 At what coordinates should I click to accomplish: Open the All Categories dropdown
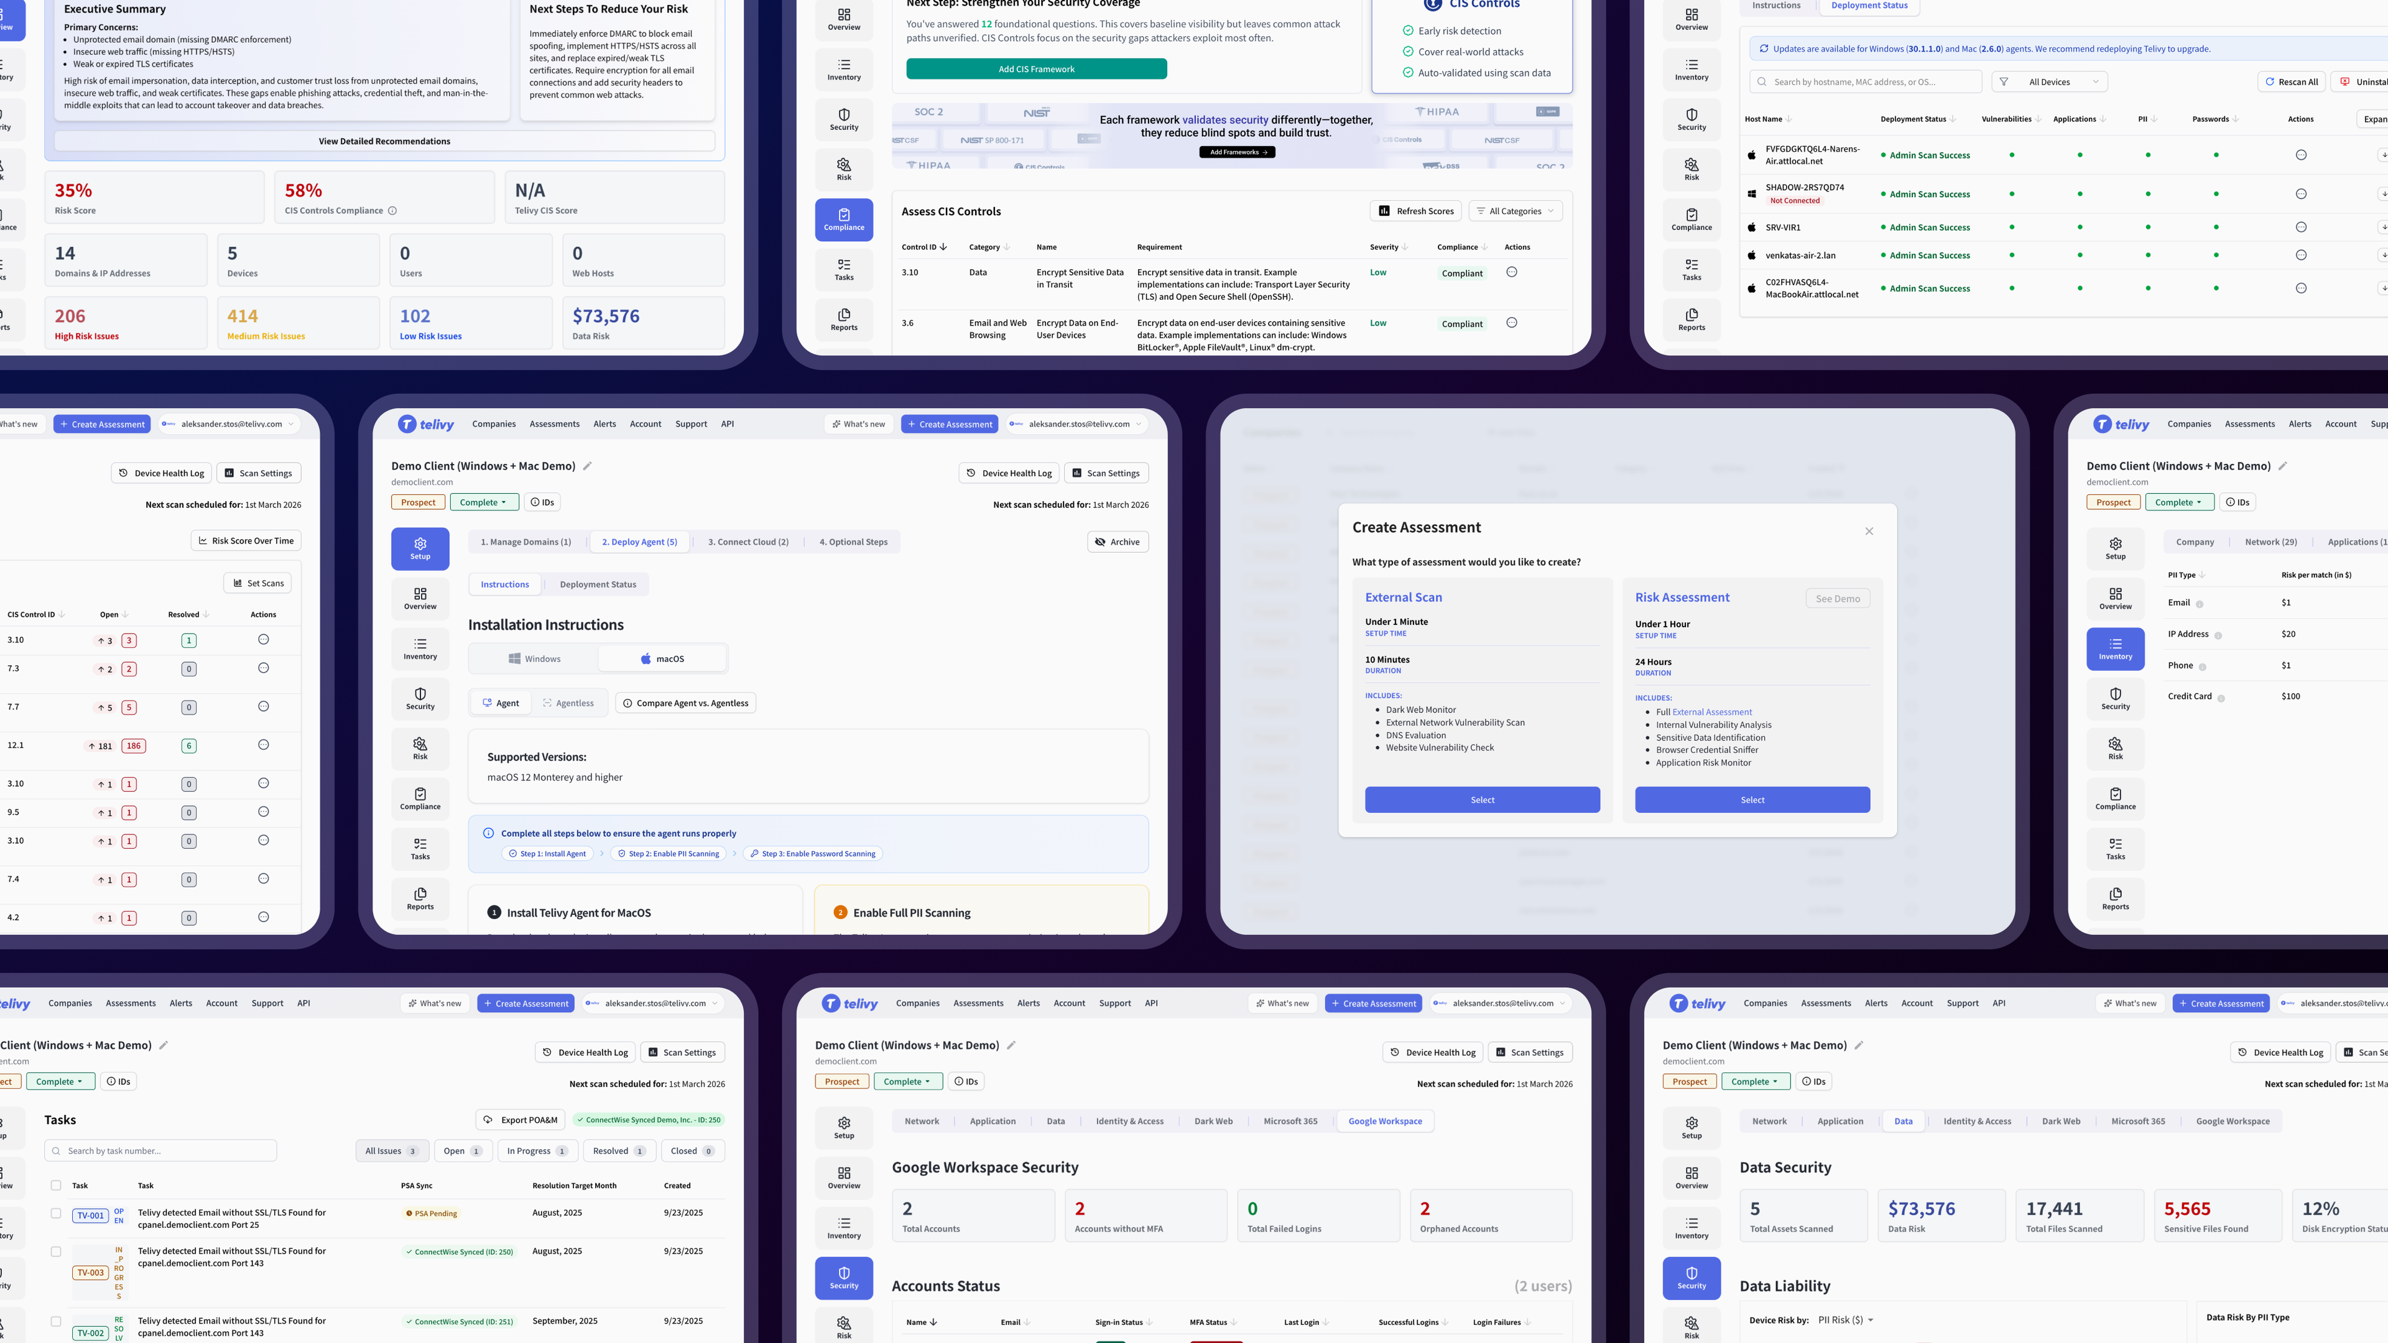pyautogui.click(x=1515, y=211)
